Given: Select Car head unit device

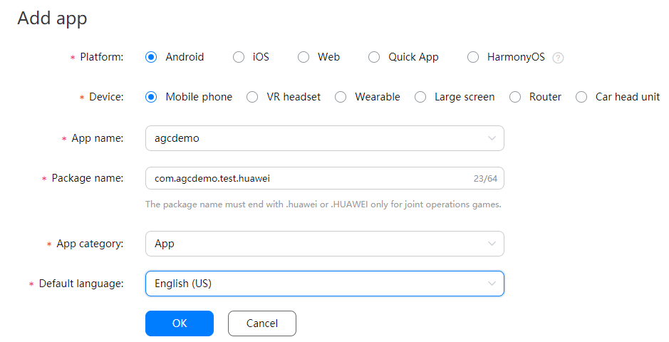Looking at the screenshot, I should point(581,97).
